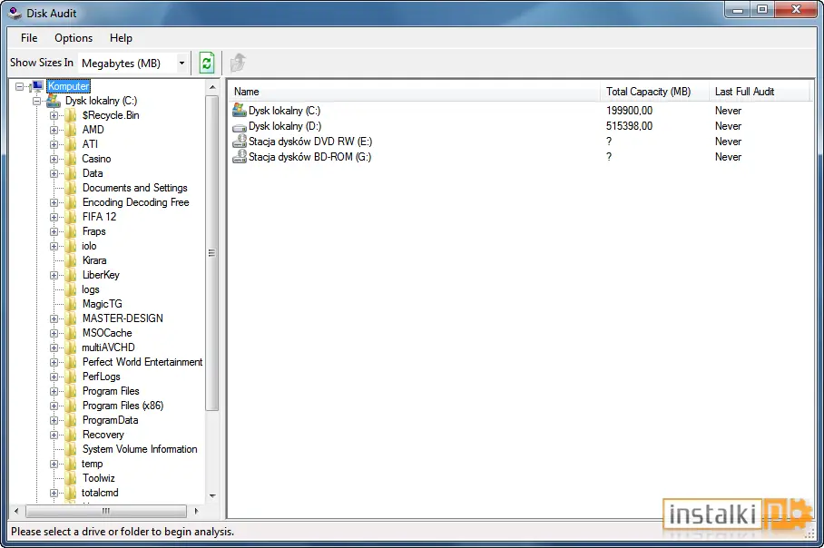
Task: Click the 199900,00 capacity value
Action: pyautogui.click(x=629, y=111)
